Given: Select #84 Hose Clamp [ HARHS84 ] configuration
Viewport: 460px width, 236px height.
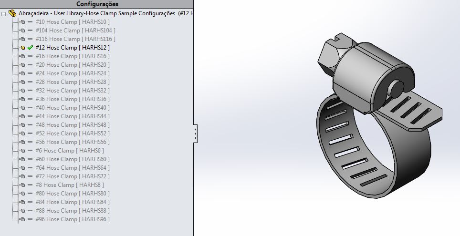Looking at the screenshot, I should (73, 202).
